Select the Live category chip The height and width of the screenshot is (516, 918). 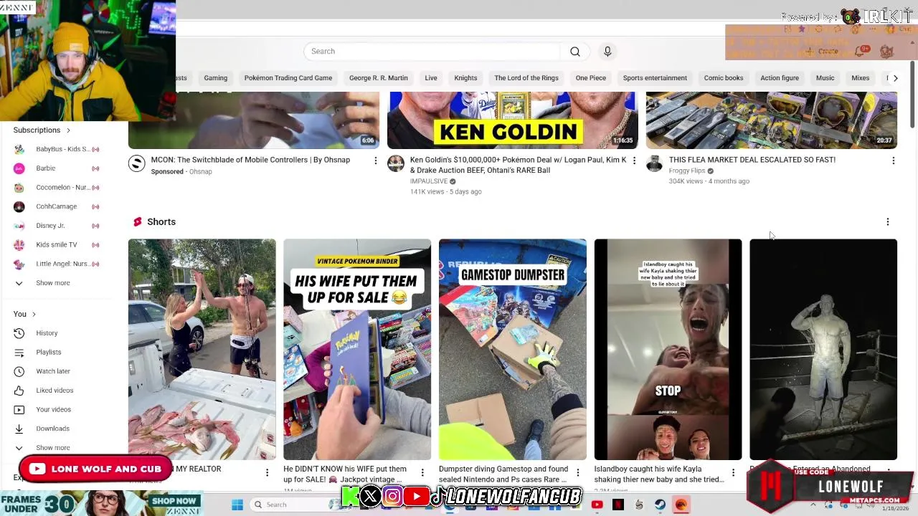tap(431, 78)
